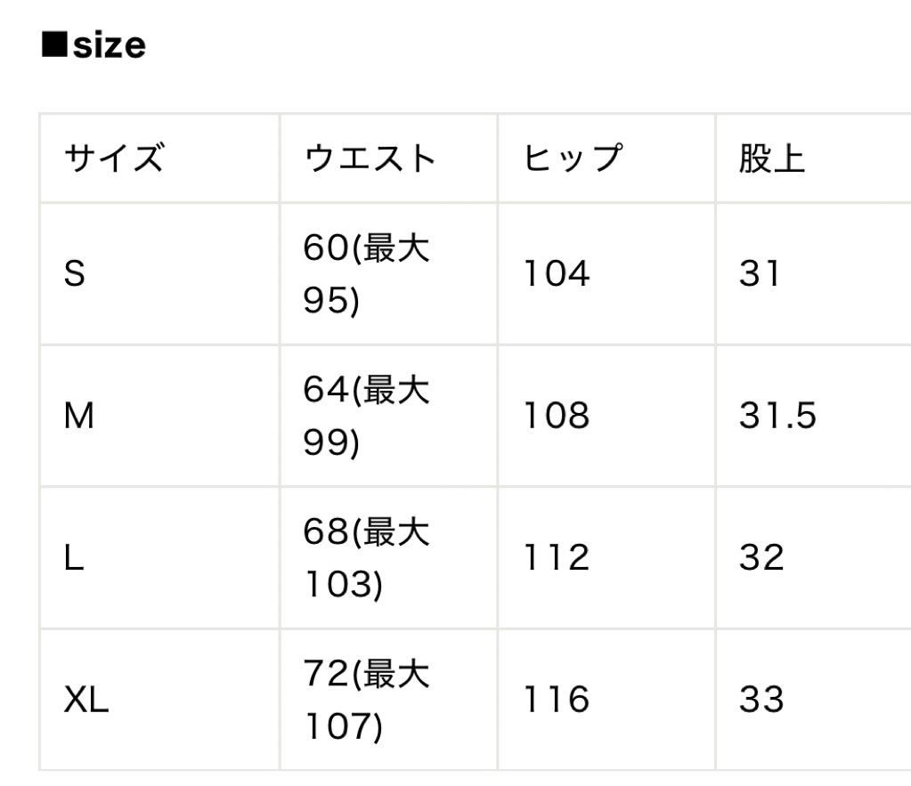Click the "size" section heading
The width and height of the screenshot is (911, 786).
[94, 45]
